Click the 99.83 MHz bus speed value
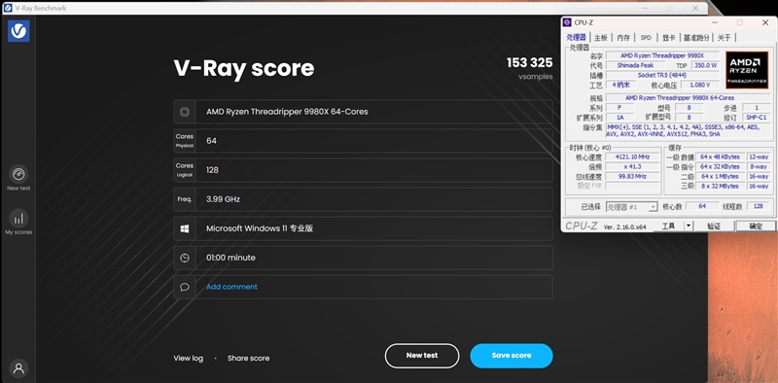 pos(632,176)
